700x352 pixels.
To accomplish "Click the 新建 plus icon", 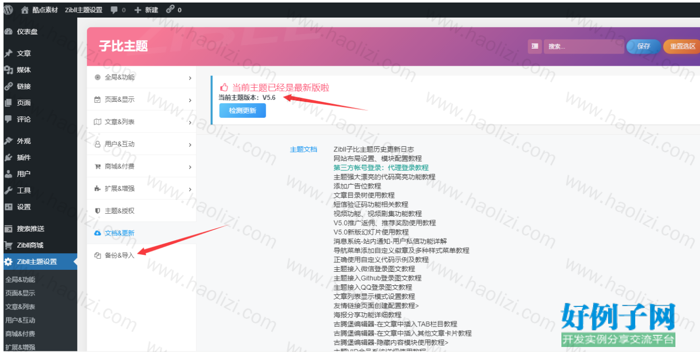I will click(x=138, y=10).
